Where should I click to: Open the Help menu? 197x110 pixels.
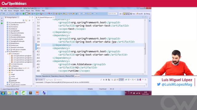pyautogui.click(x=43, y=11)
